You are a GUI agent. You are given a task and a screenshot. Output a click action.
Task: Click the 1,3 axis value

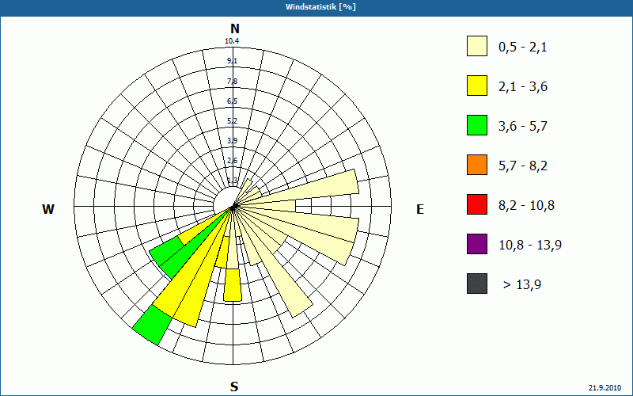click(232, 180)
